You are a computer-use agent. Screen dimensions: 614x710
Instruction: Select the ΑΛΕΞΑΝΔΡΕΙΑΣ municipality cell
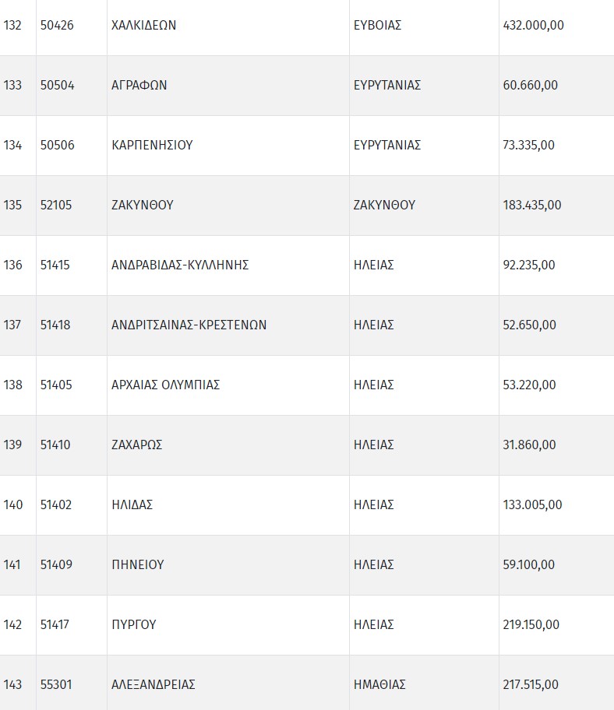click(153, 684)
